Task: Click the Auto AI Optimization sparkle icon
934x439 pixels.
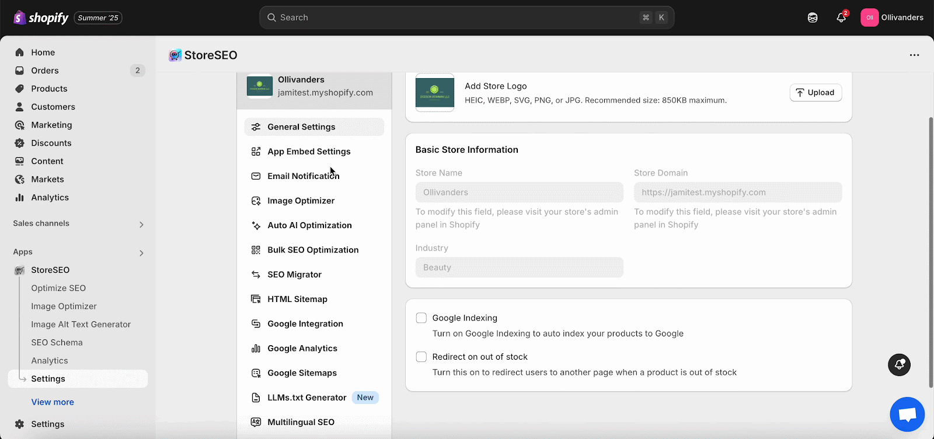Action: pyautogui.click(x=256, y=225)
